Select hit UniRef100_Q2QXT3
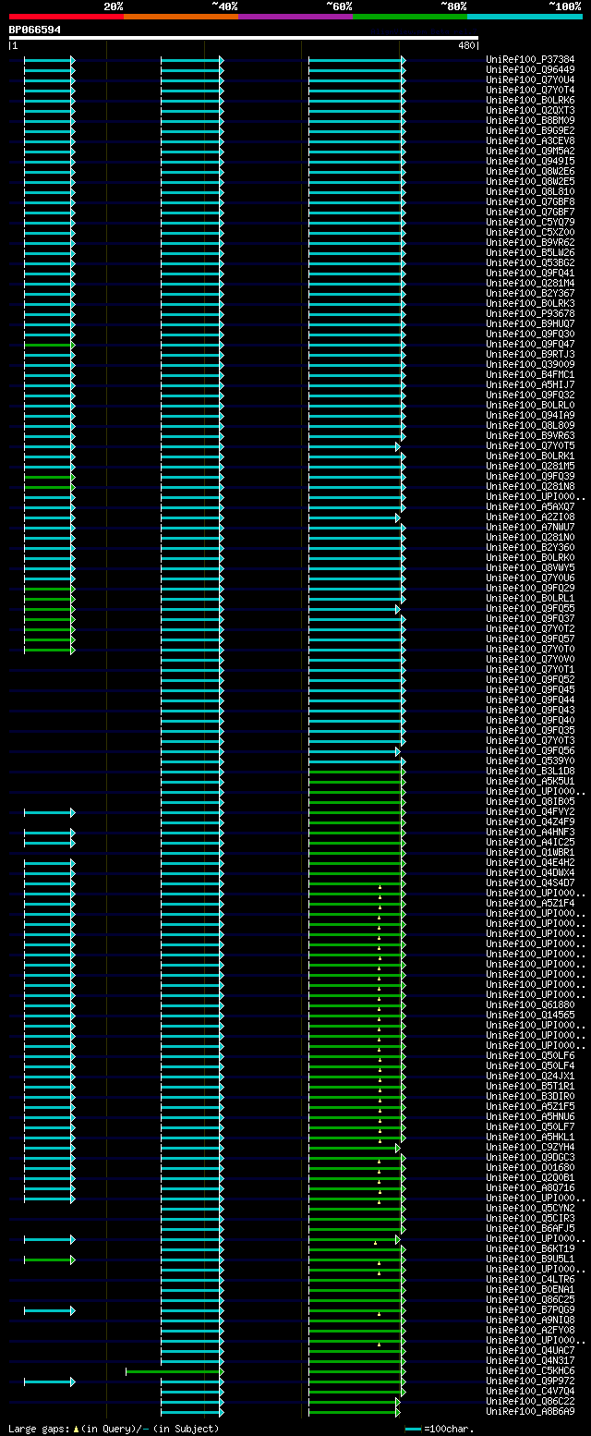 [530, 110]
